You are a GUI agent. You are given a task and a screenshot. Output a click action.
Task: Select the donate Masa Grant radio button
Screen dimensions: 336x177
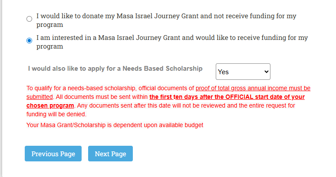point(29,19)
